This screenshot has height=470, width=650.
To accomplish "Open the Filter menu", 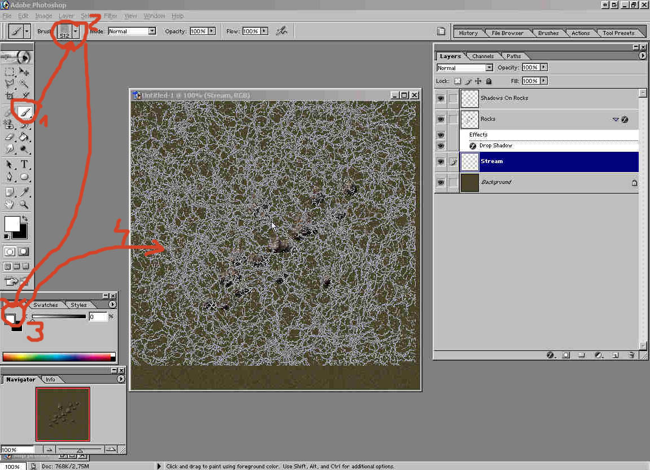I will click(x=110, y=16).
